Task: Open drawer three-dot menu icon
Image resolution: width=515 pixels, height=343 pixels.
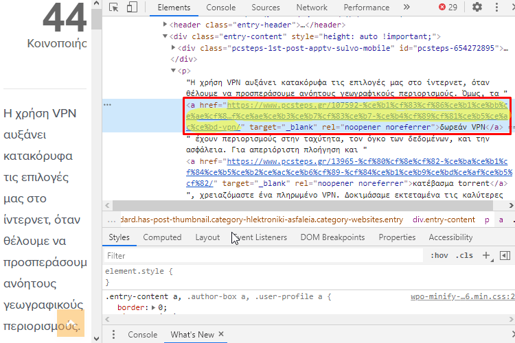Action: coord(113,335)
